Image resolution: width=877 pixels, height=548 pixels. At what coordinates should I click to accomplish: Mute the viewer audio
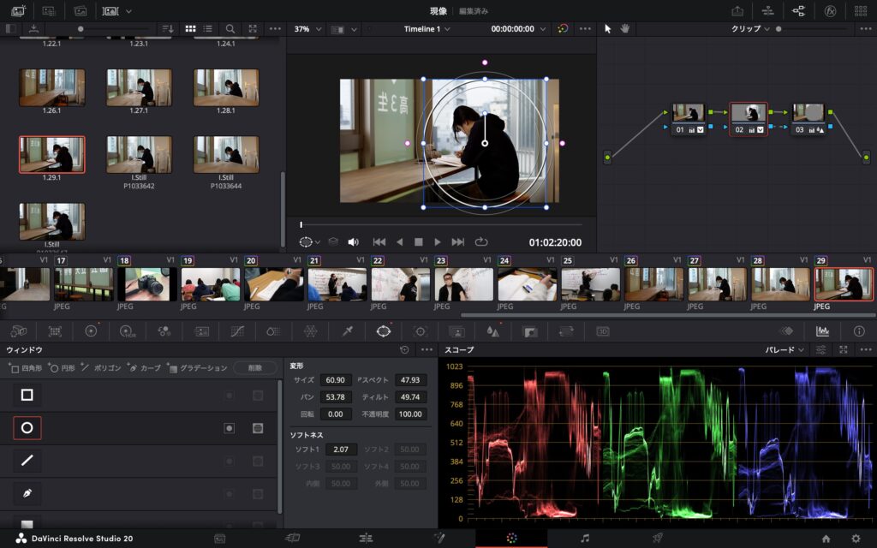point(353,242)
